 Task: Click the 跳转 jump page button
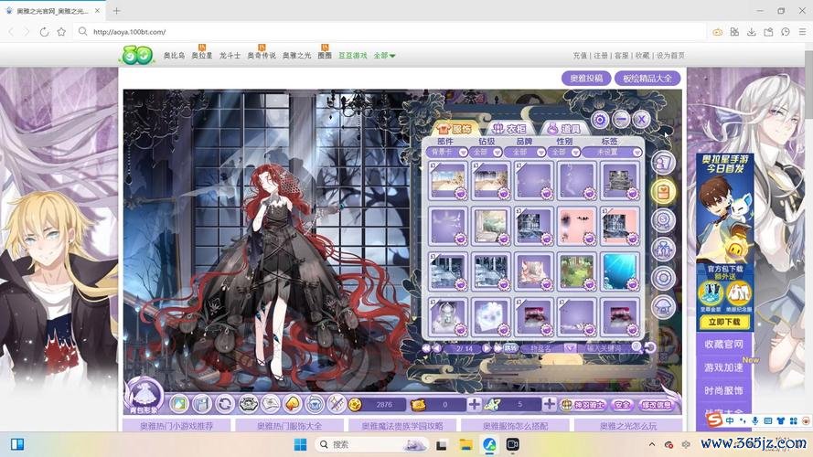510,348
